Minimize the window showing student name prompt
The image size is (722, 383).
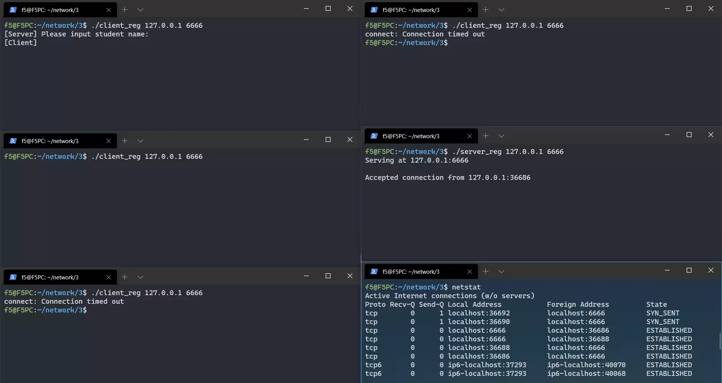(306, 9)
